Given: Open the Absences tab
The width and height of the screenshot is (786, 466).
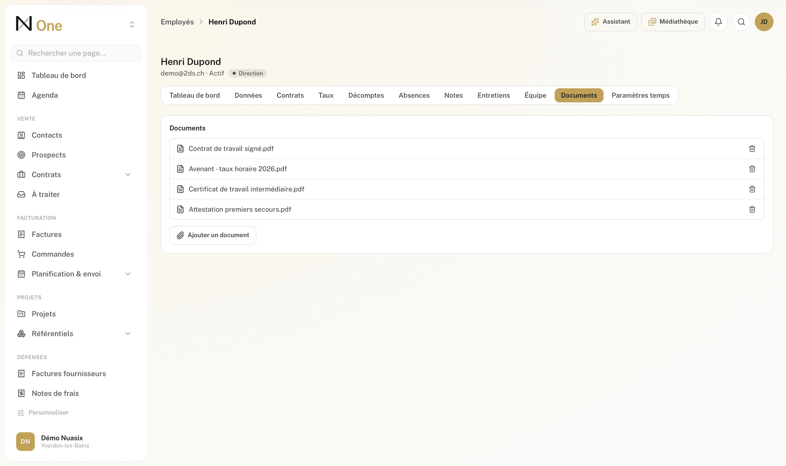Looking at the screenshot, I should coord(414,95).
